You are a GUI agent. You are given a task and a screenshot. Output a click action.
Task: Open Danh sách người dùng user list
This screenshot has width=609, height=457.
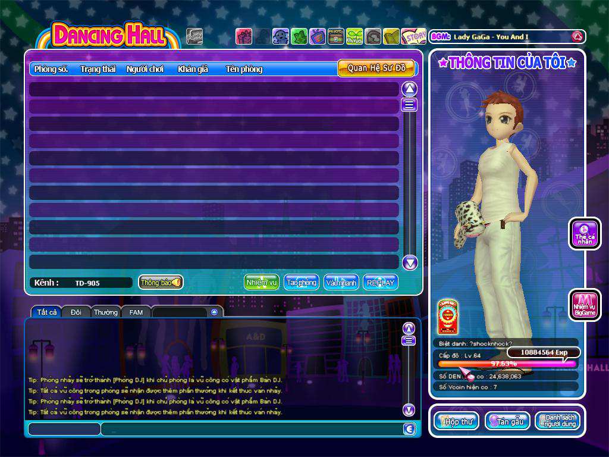558,421
